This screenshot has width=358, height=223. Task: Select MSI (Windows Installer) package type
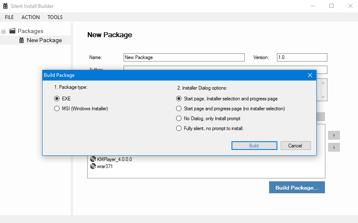coord(57,109)
